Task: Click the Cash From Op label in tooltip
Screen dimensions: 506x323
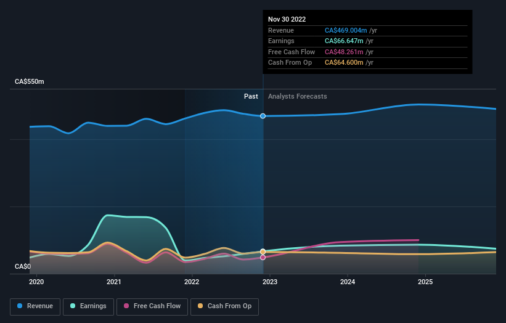Action: click(x=290, y=63)
